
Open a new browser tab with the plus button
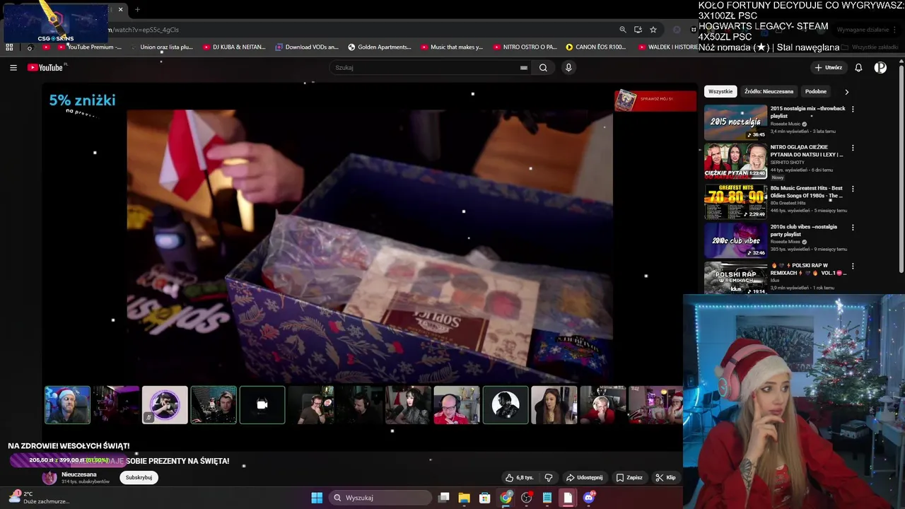tap(137, 10)
